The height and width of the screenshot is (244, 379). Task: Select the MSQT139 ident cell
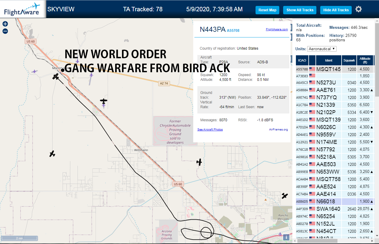[329, 120]
